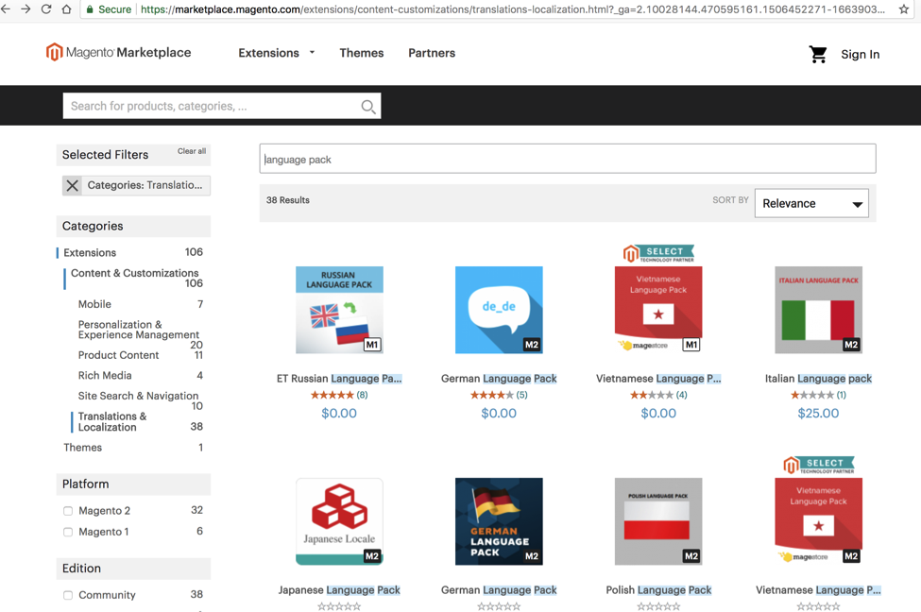The width and height of the screenshot is (921, 612).
Task: Clear all selected filters
Action: (191, 151)
